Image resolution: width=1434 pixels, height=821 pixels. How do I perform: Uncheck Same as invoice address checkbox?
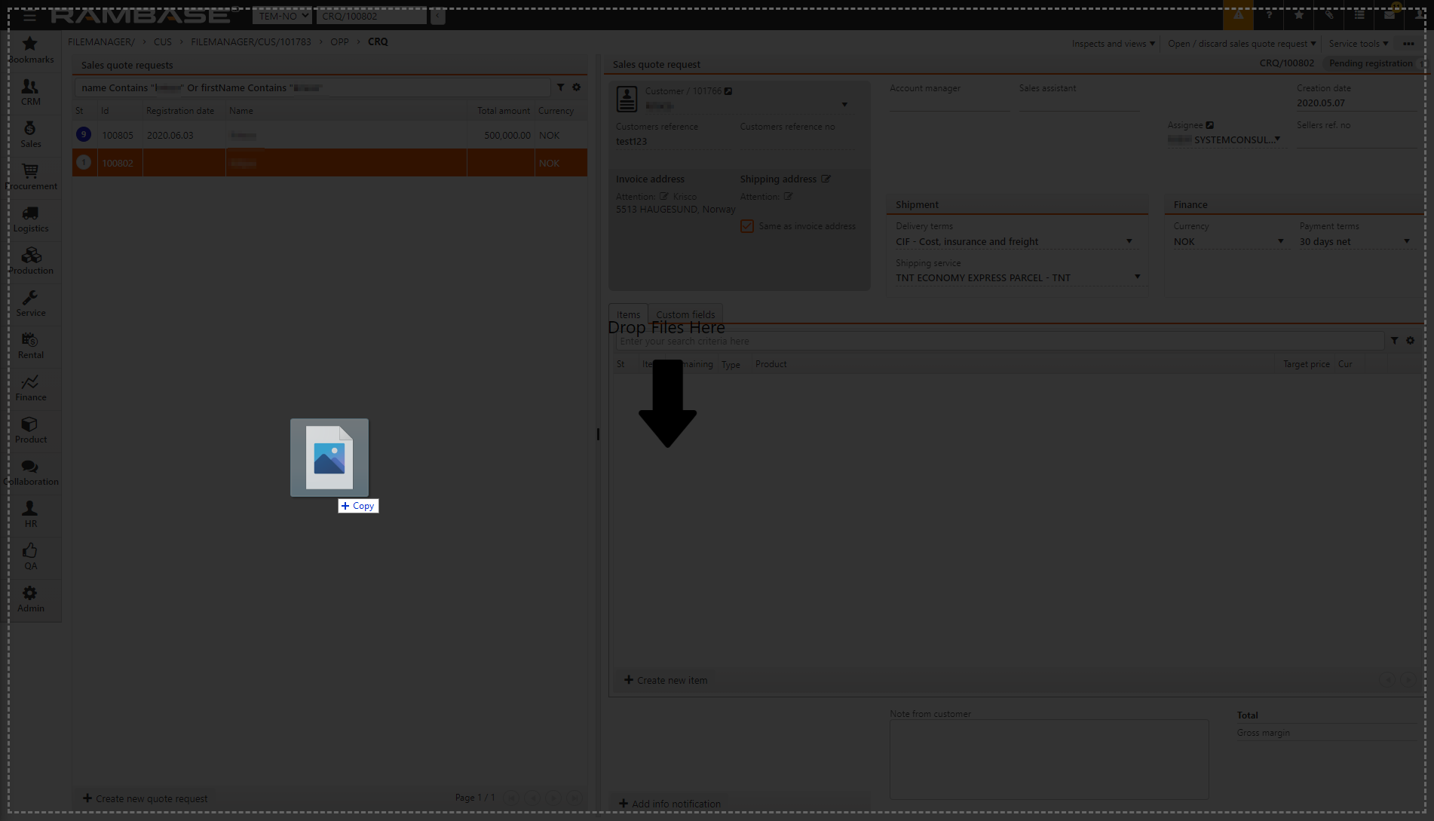pos(746,226)
